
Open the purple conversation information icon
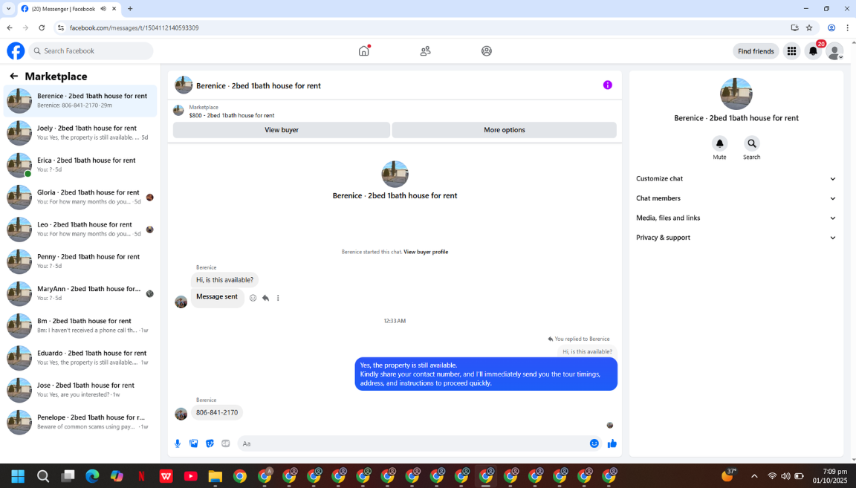pos(608,85)
